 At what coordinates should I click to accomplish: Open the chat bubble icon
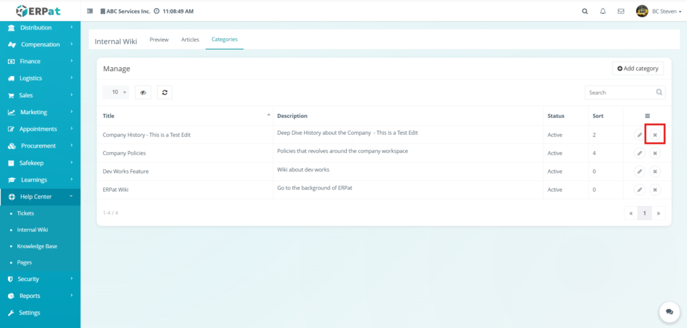click(x=669, y=311)
